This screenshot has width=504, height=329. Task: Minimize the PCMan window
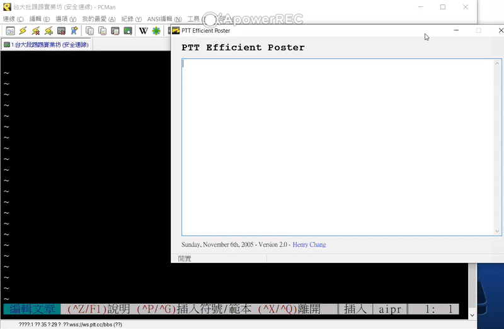tap(420, 7)
